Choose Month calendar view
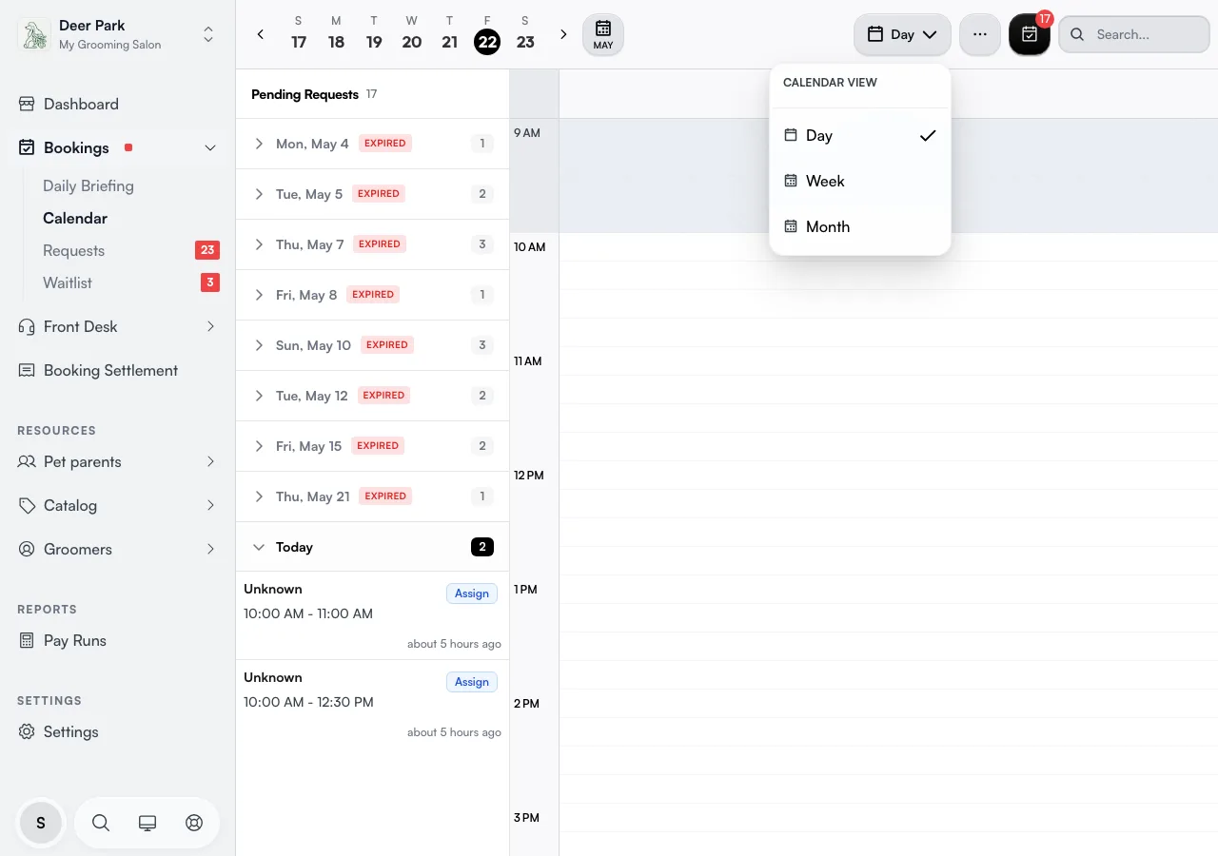Screen dimensions: 1218x856 (x=860, y=226)
